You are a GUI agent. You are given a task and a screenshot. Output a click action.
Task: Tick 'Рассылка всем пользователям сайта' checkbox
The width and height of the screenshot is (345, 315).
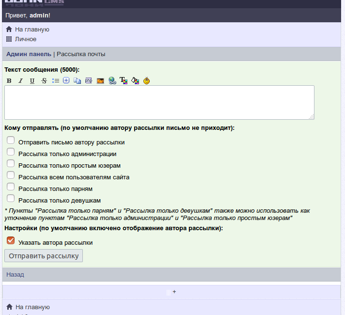click(11, 175)
